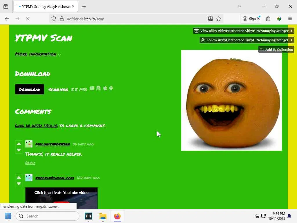
Task: Close the YTPMV Scan tab
Action: click(x=73, y=6)
